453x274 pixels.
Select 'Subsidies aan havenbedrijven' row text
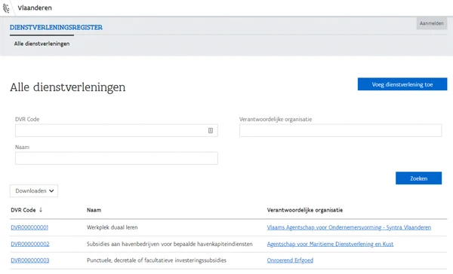[170, 244]
